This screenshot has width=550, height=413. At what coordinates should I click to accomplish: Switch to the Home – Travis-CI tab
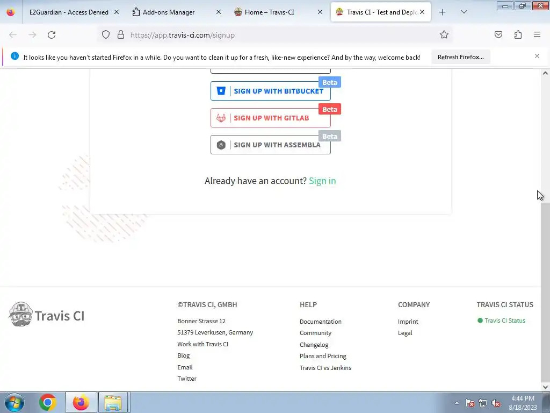point(270,12)
